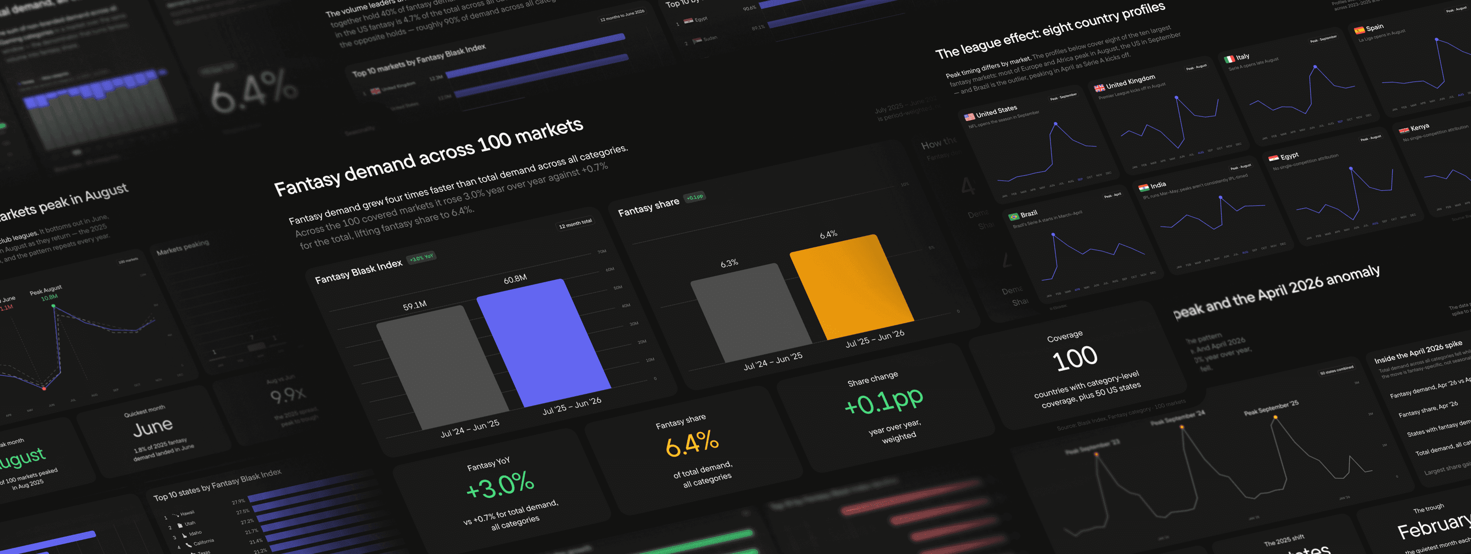1471x554 pixels.
Task: Click the '100' Coverage value
Action: (1074, 359)
